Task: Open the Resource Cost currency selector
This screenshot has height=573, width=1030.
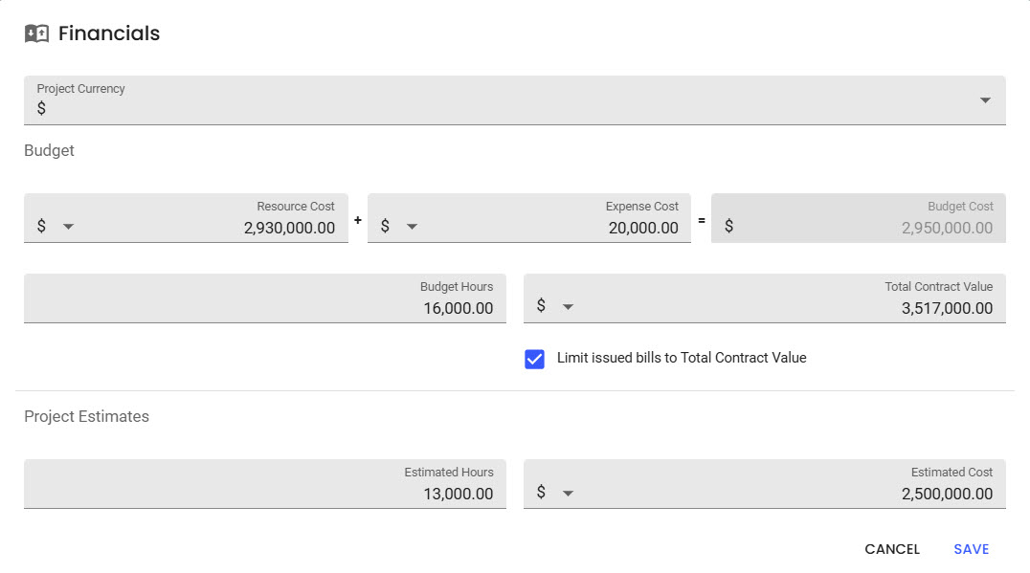Action: [68, 227]
